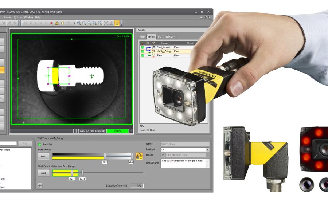Click green status dot for Verify_Oring
328x204 pixels.
click(142, 51)
